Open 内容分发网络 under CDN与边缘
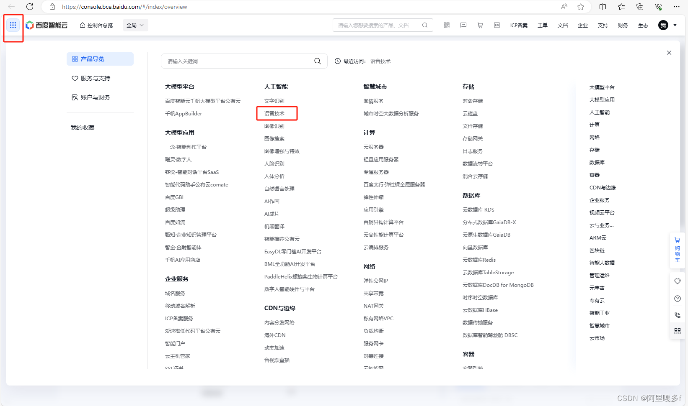688x406 pixels. 279,322
